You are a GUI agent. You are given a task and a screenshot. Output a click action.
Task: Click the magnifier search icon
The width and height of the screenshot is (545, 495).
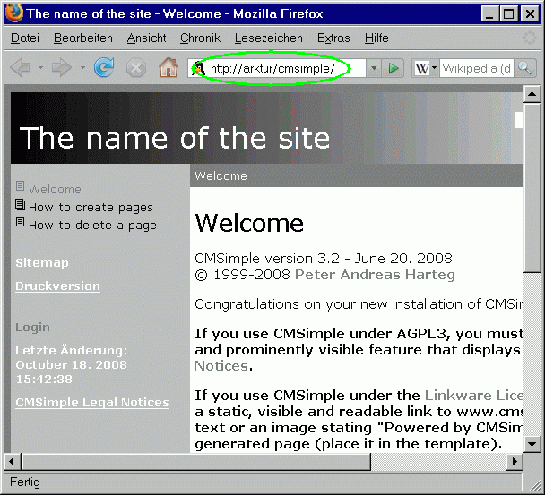pos(524,68)
